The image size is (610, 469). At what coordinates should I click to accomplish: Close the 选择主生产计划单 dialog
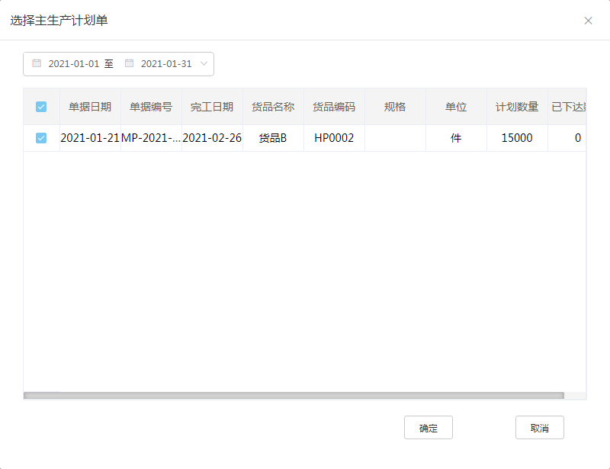[588, 21]
